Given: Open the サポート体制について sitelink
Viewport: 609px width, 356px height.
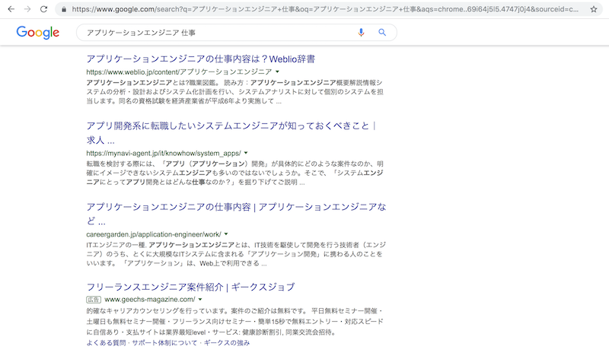Looking at the screenshot, I should click(164, 343).
